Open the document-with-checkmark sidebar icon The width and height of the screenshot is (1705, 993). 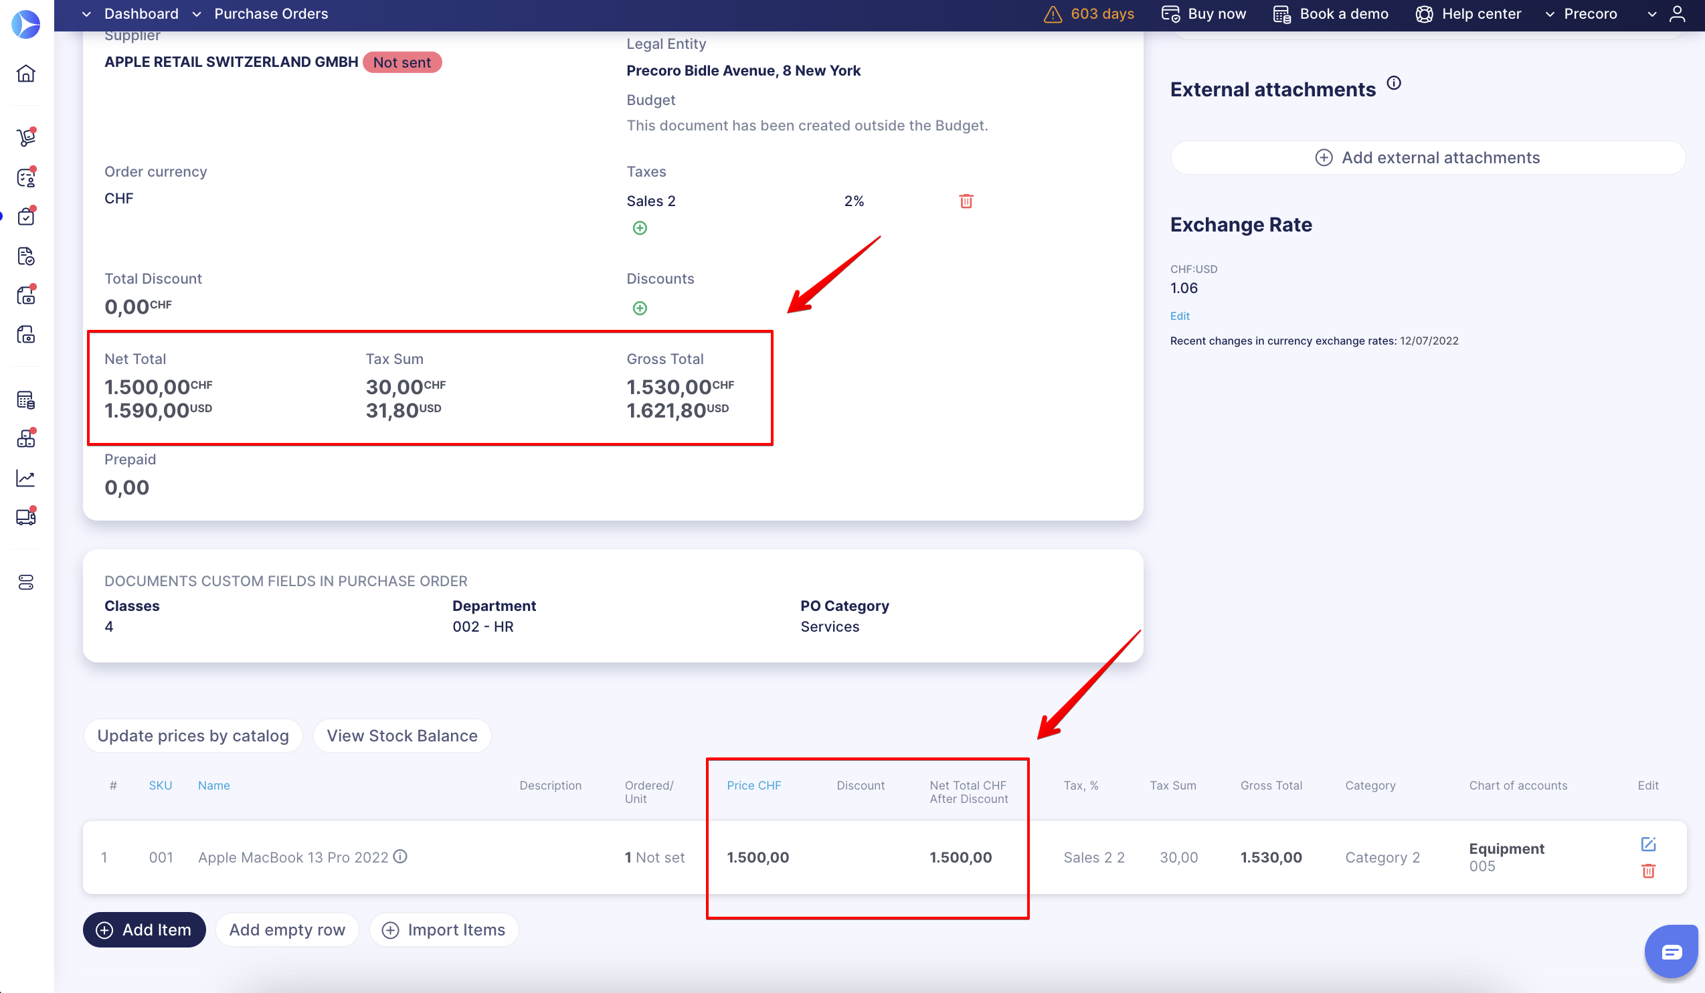(25, 256)
